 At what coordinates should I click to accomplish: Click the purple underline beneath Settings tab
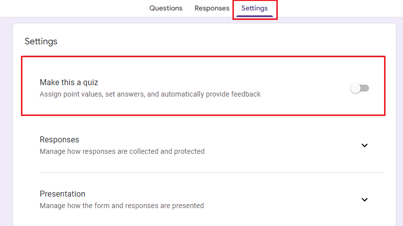click(x=254, y=16)
